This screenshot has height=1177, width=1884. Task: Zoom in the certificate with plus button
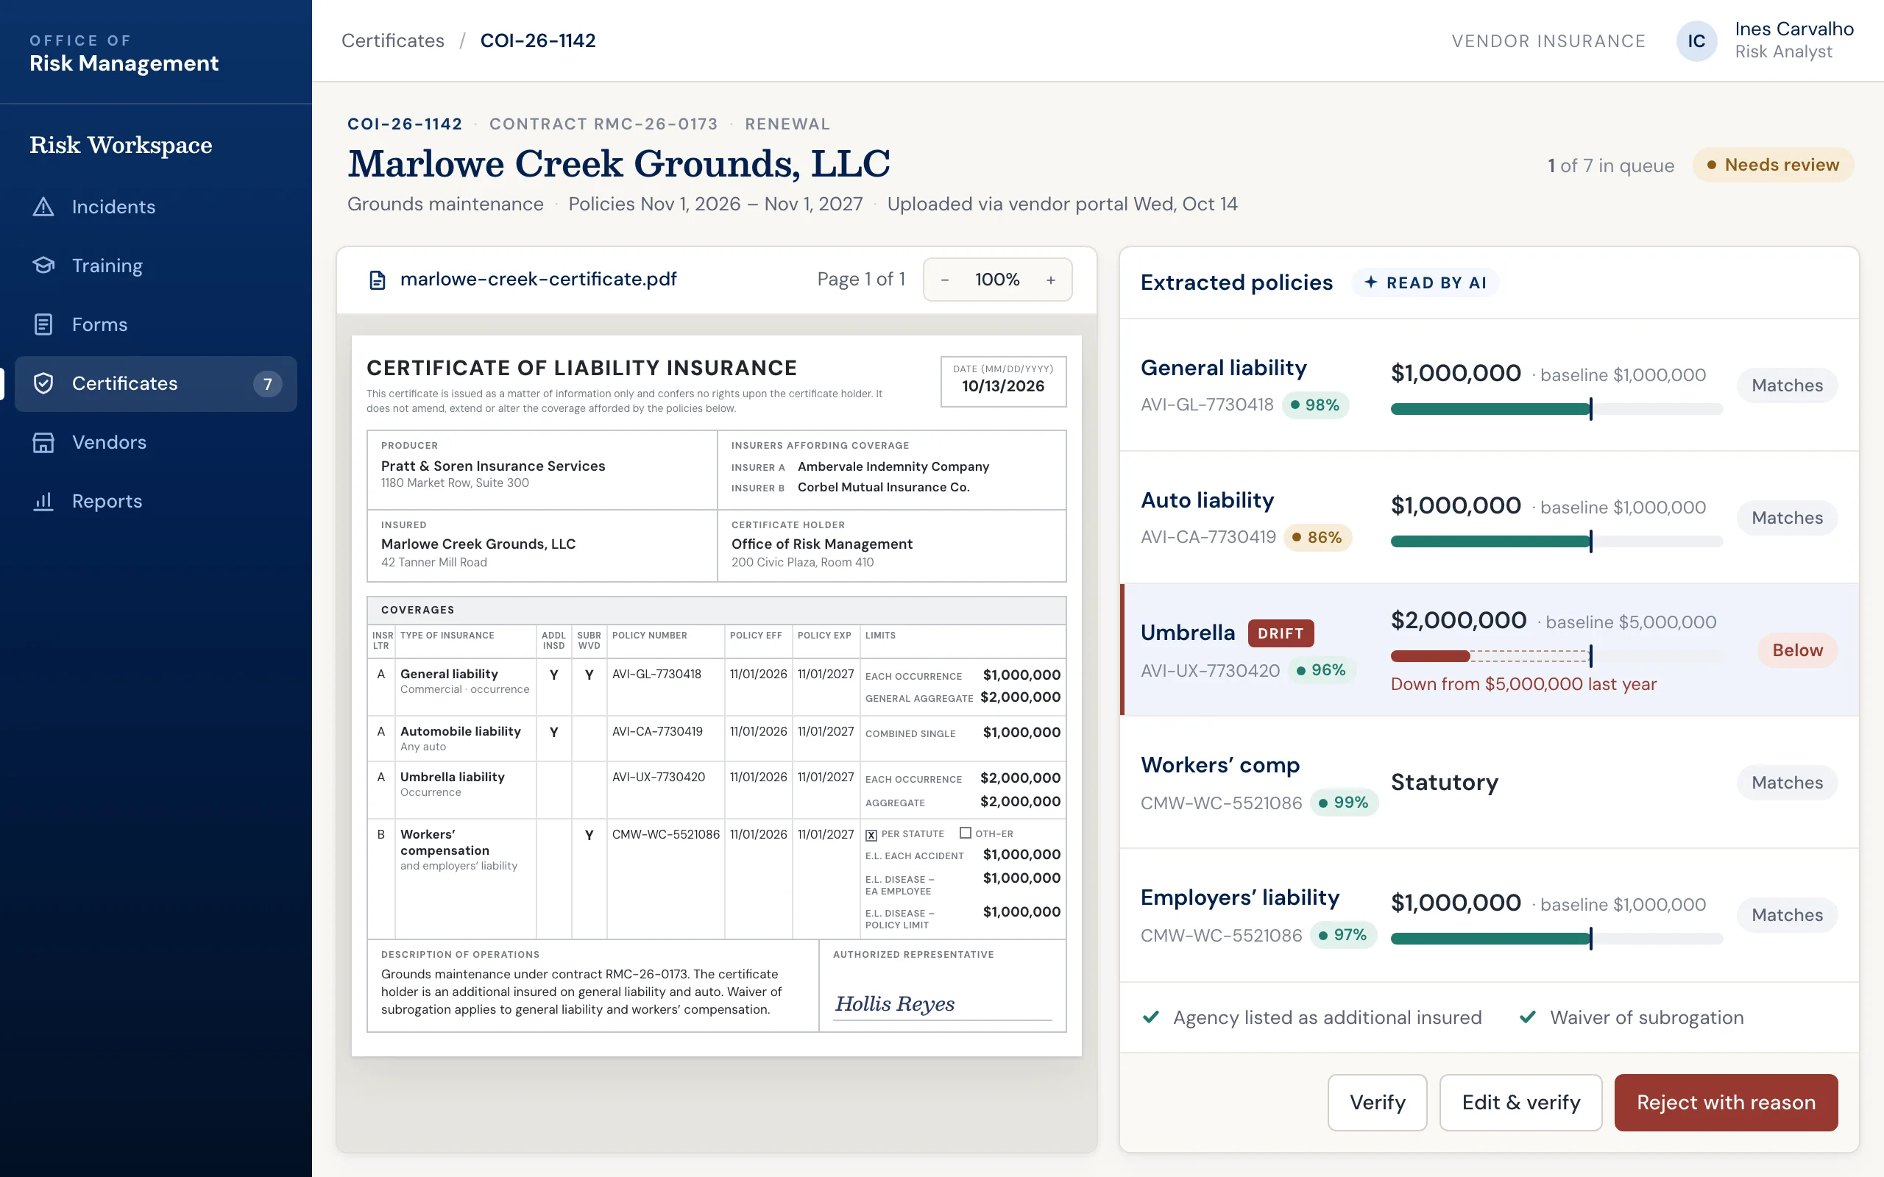(1051, 280)
